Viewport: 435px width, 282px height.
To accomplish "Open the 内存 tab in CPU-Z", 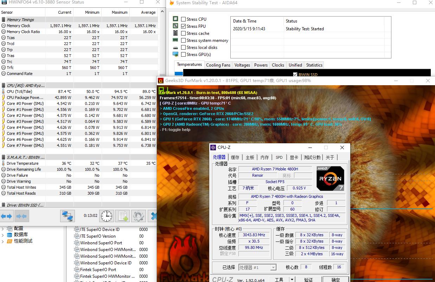I will pyautogui.click(x=264, y=157).
